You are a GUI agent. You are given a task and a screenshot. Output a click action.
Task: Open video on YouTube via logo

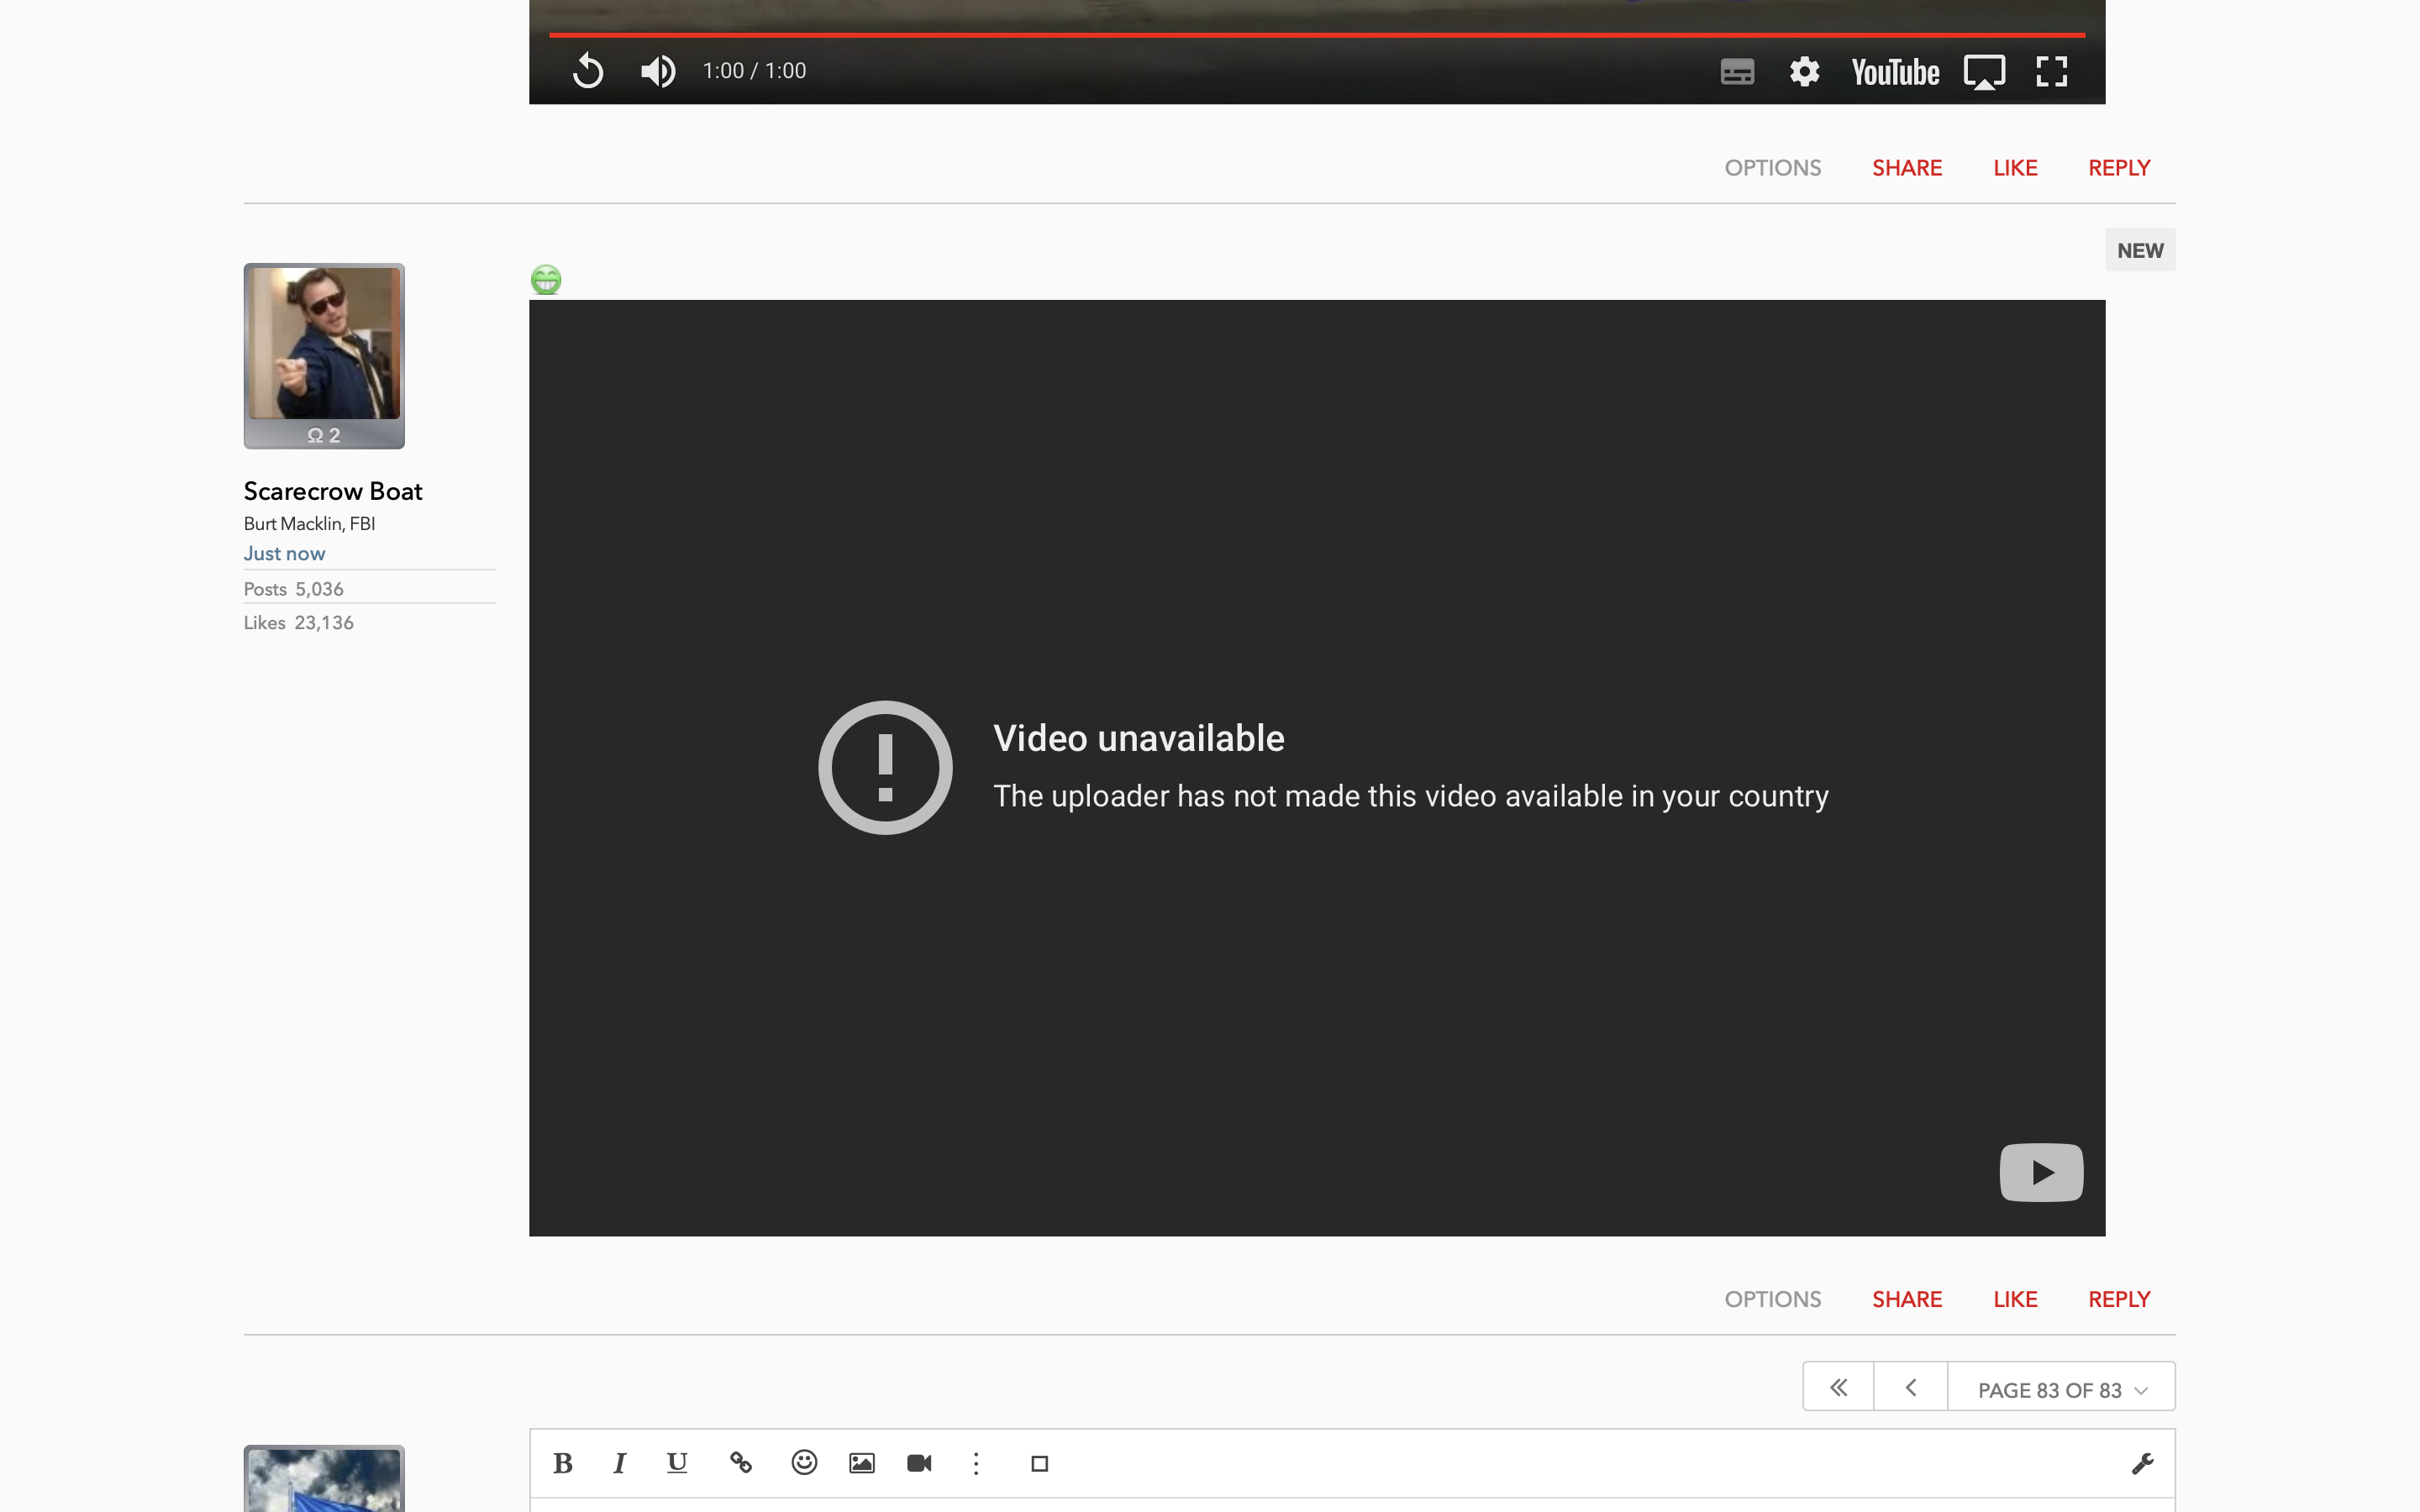tap(1894, 72)
